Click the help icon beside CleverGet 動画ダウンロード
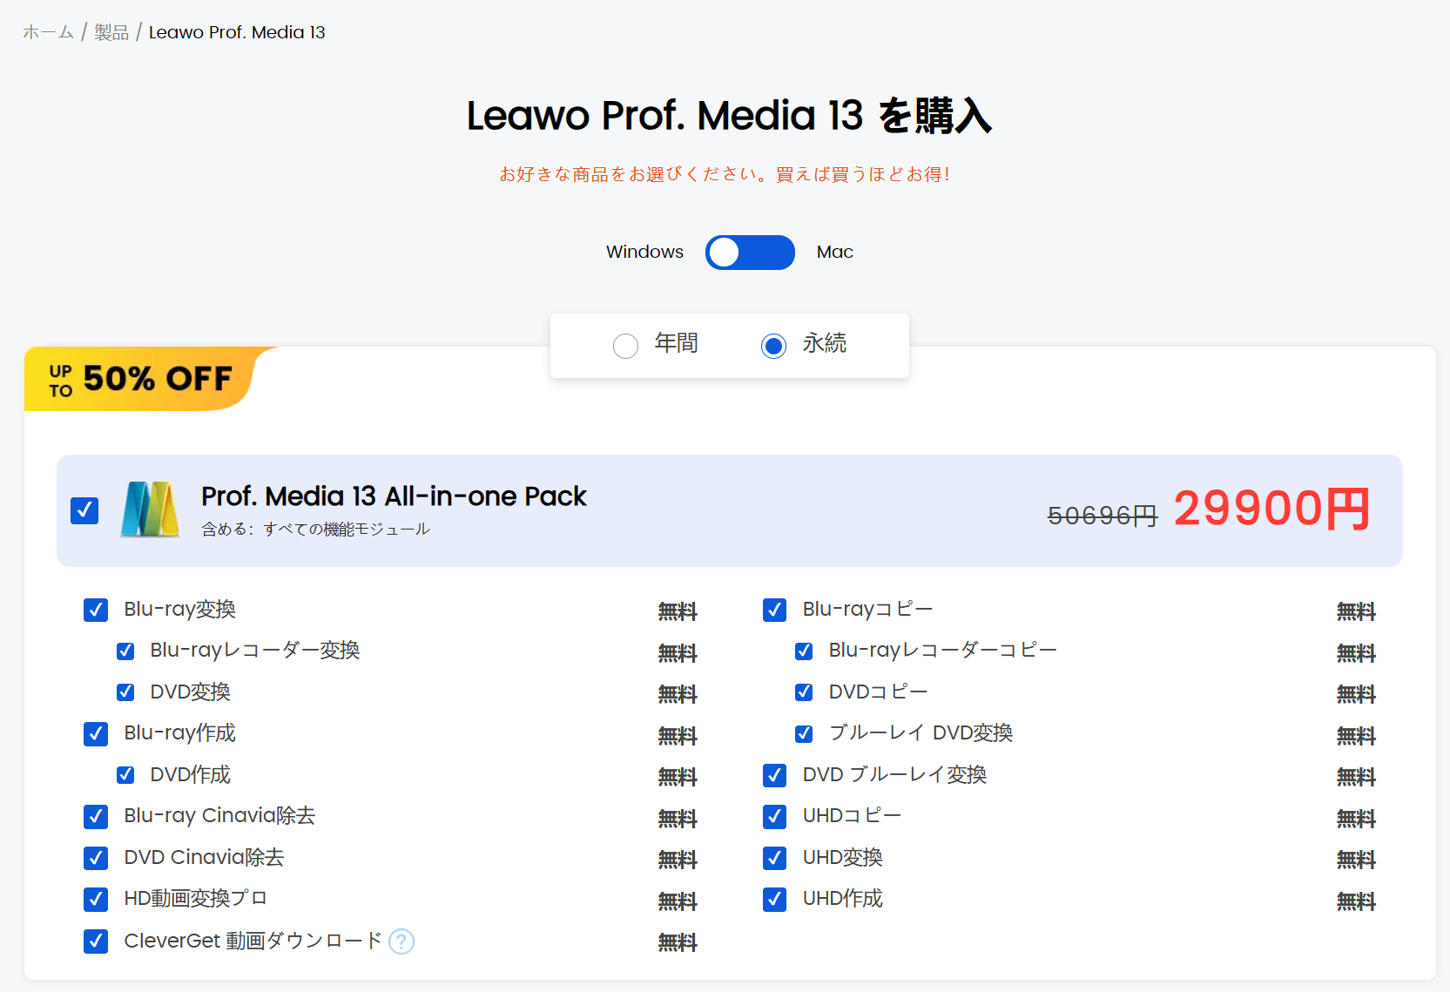1450x992 pixels. click(401, 941)
